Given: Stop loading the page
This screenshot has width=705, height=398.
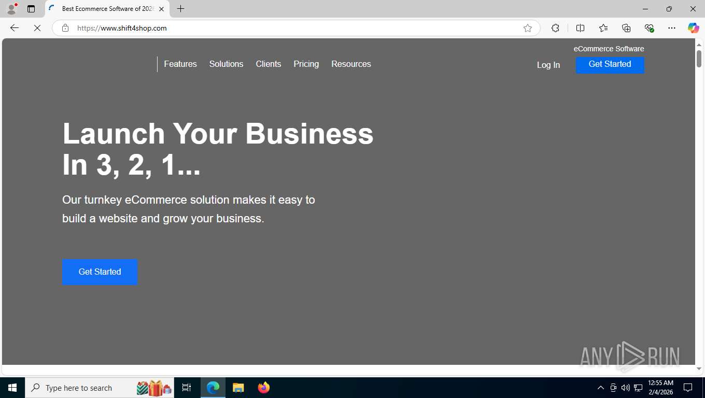Looking at the screenshot, I should pos(37,28).
